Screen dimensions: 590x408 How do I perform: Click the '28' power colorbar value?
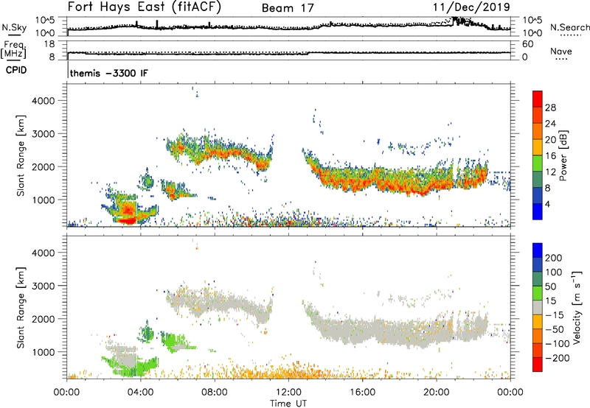coord(550,108)
